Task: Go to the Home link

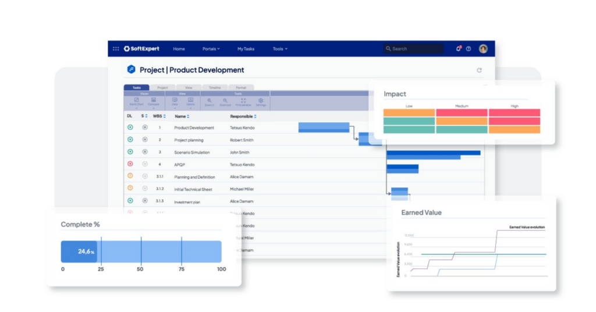Action: pos(179,49)
